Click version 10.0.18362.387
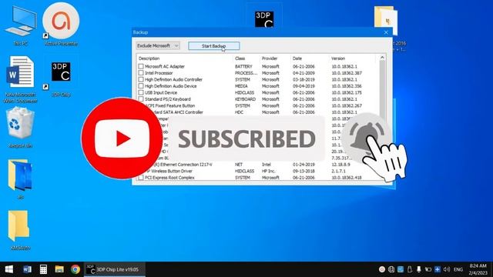493x277 pixels. (x=347, y=73)
